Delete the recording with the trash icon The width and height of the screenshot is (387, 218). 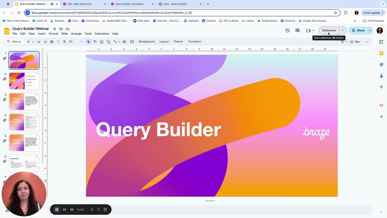(x=105, y=210)
